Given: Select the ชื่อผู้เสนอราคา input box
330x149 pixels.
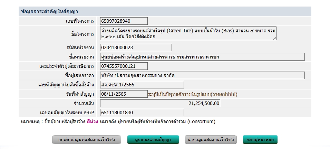Looking at the screenshot, I should (x=202, y=75).
